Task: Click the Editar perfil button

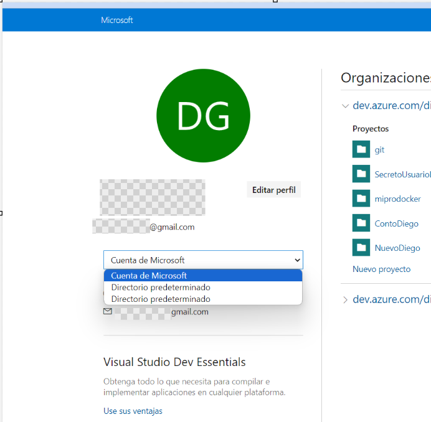Action: (x=274, y=190)
